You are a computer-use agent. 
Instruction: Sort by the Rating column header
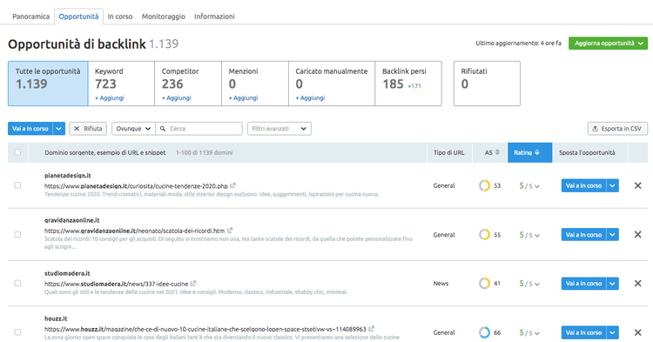pyautogui.click(x=529, y=152)
